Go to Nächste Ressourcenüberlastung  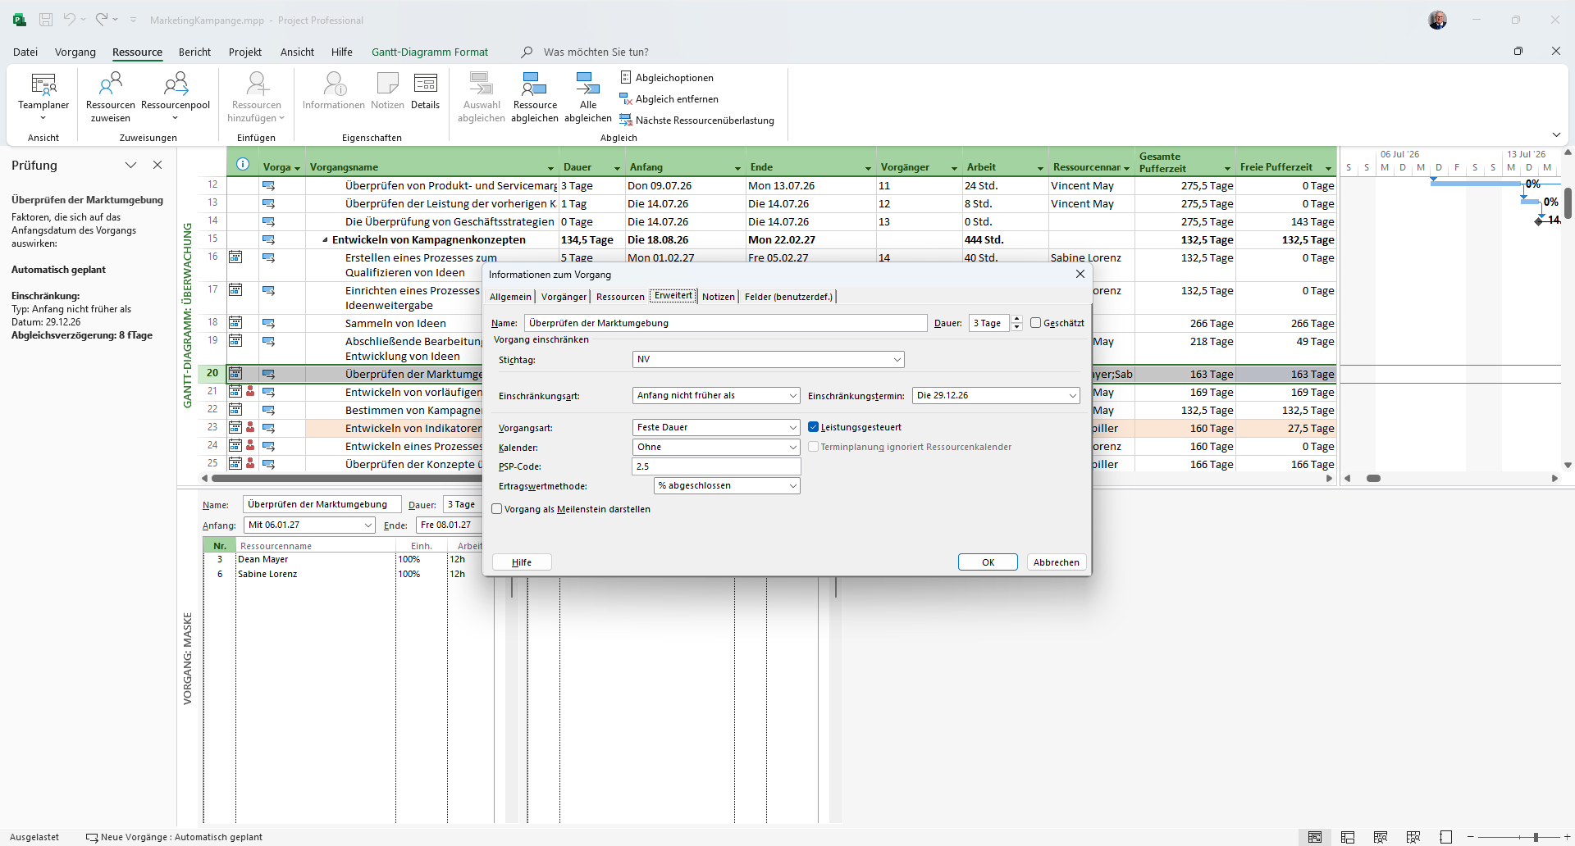[696, 121]
